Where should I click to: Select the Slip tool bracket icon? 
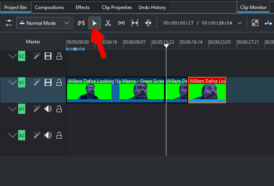click(x=135, y=23)
